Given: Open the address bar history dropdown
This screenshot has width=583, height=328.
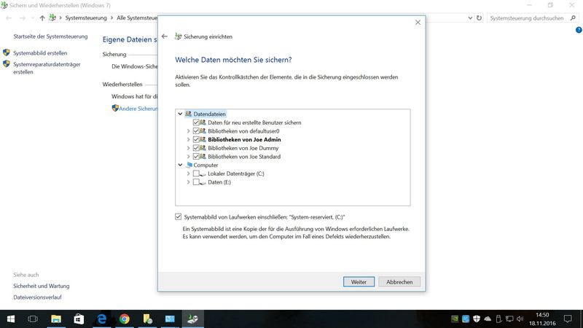Looking at the screenshot, I should (x=470, y=17).
